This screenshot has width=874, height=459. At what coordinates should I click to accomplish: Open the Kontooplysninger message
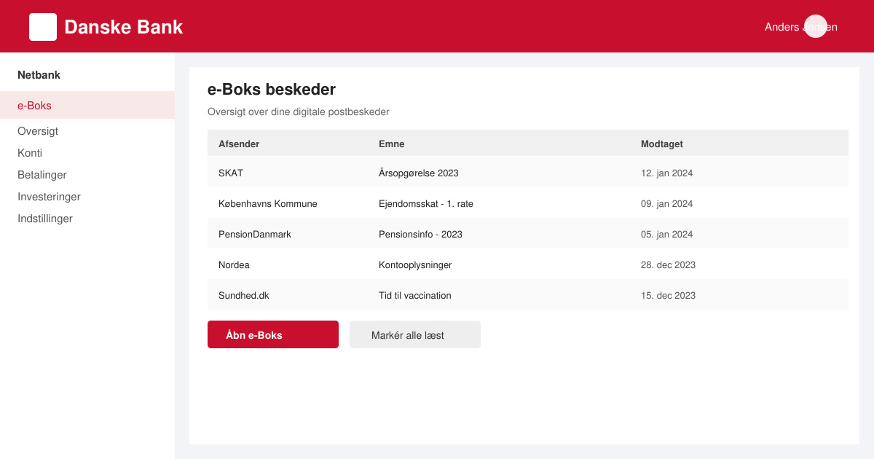(x=415, y=264)
